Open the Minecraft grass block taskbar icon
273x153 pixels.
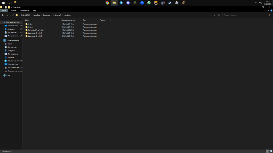coord(135,3)
